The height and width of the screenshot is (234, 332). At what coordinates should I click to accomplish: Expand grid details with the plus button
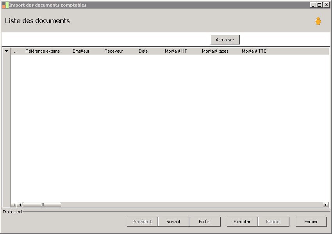[x=14, y=204]
